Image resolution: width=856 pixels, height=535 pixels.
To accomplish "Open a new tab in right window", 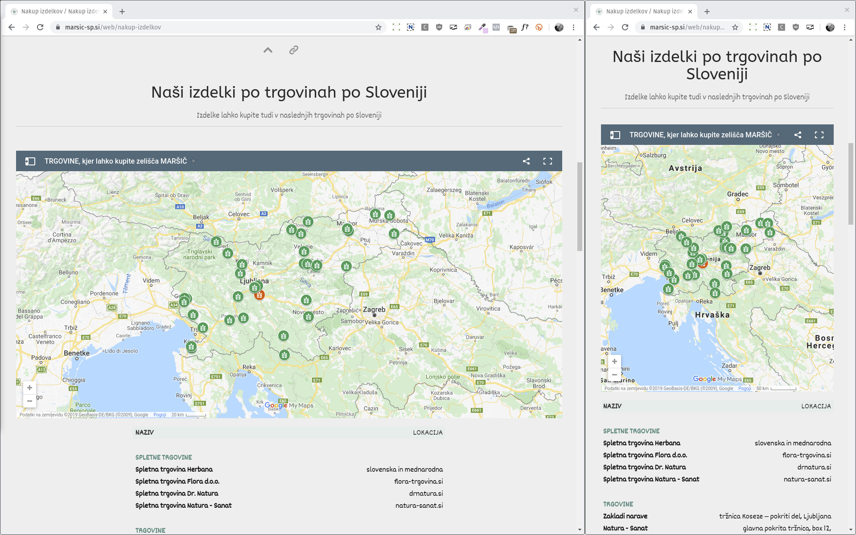I will click(707, 12).
